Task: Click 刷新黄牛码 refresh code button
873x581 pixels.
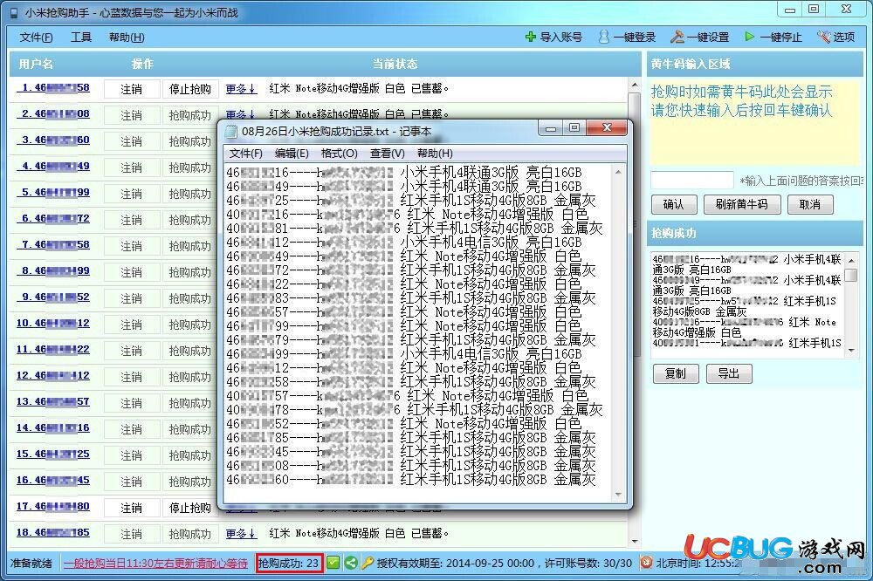Action: 741,204
